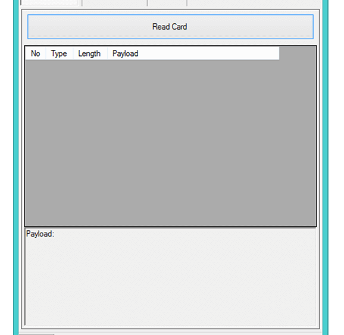Select the active leftmost tab above Read Card

click(49, 2)
